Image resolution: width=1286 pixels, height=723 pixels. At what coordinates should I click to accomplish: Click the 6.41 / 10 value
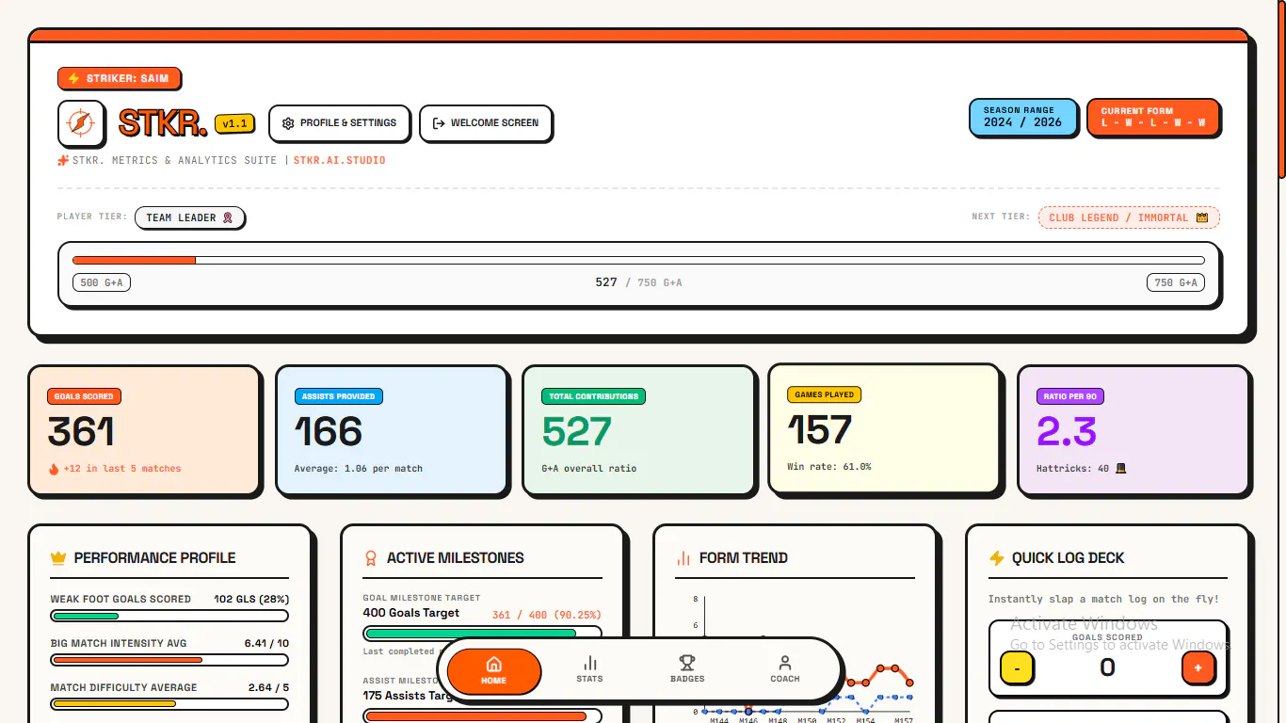(266, 643)
